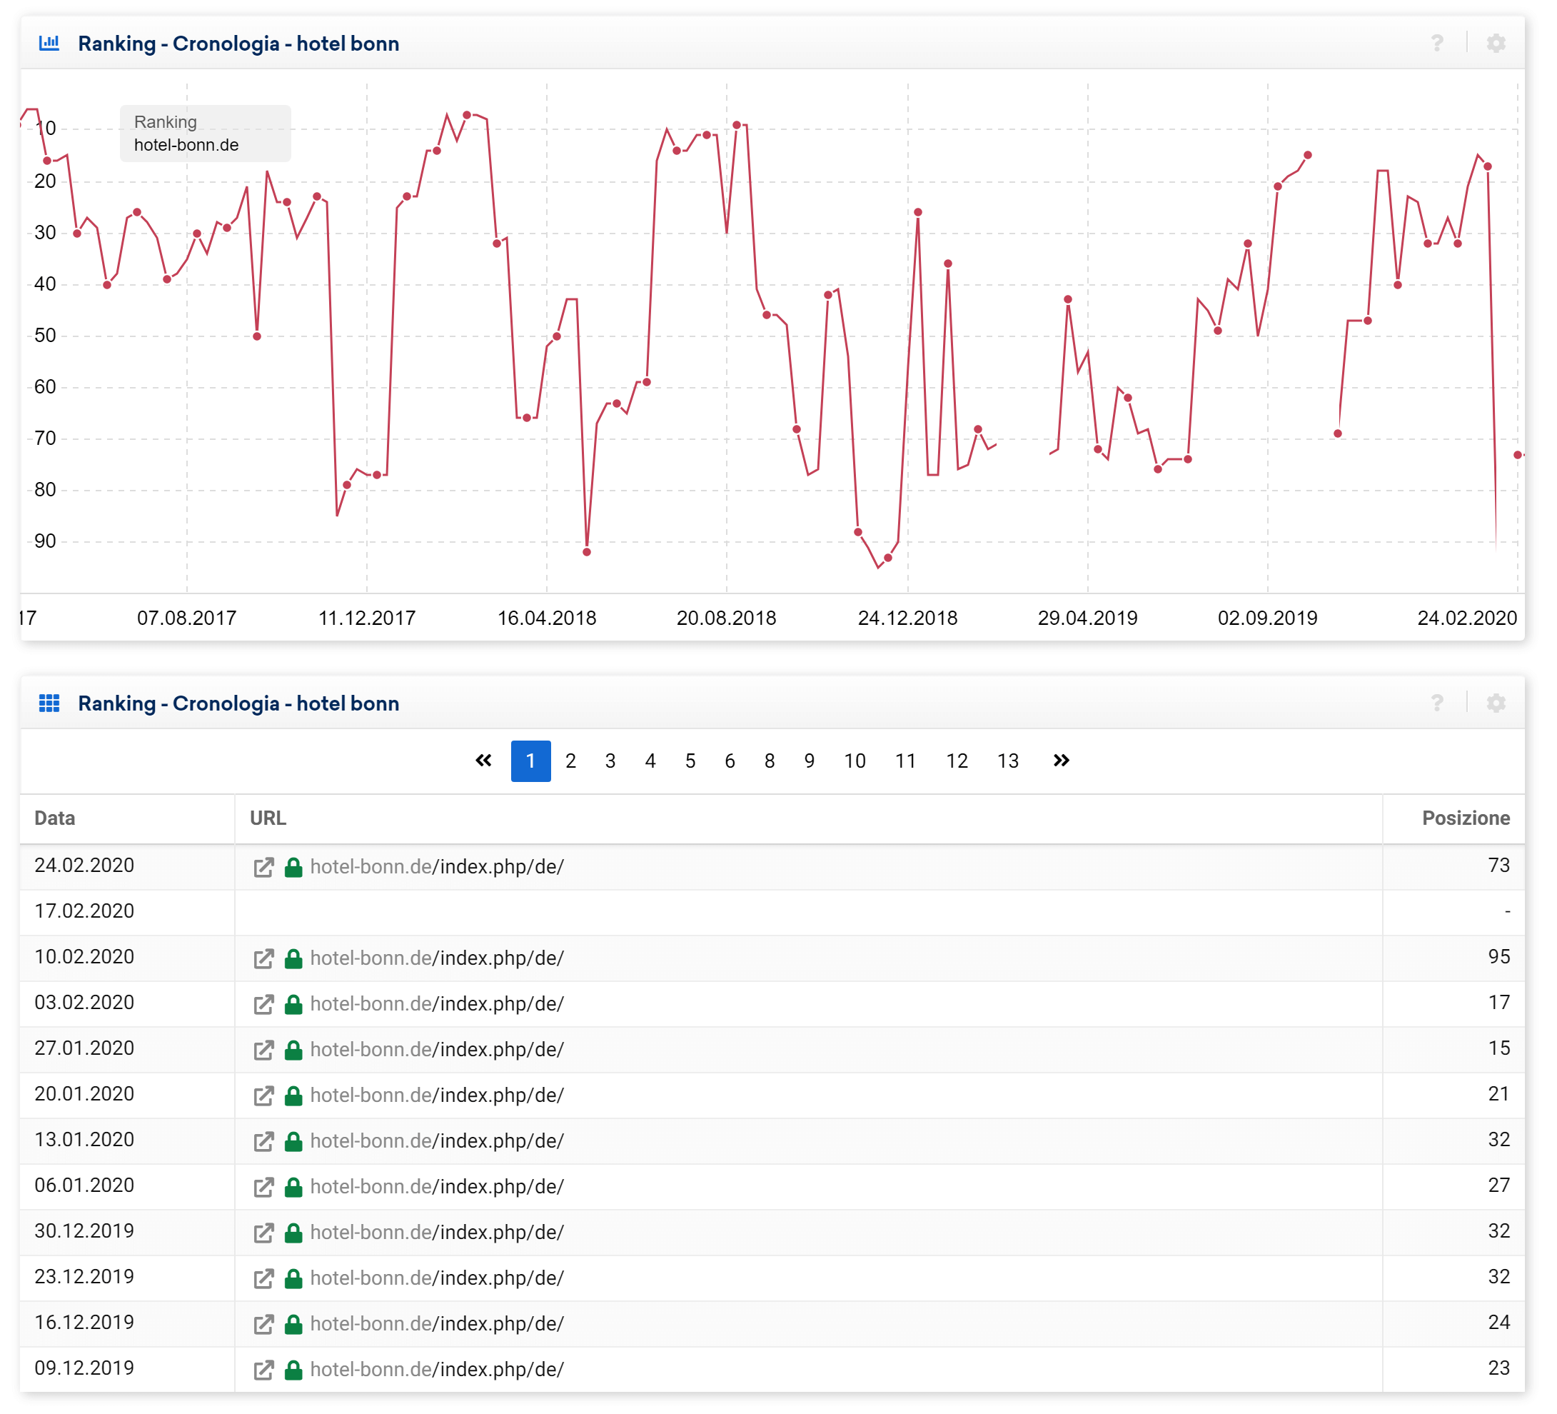Click the position value 73 for 24.02.2020
The width and height of the screenshot is (1557, 1414).
pos(1499,866)
